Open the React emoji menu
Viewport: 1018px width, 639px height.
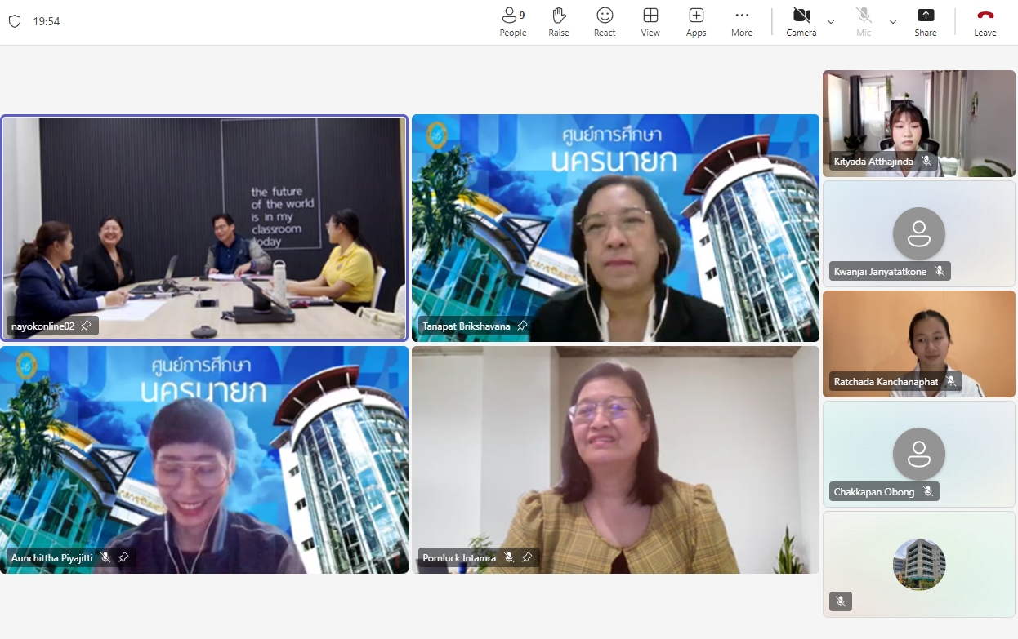(605, 22)
